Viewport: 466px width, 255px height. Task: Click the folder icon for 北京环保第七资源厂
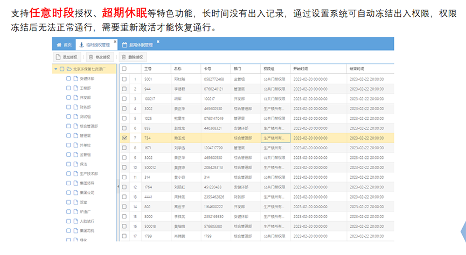(x=69, y=69)
